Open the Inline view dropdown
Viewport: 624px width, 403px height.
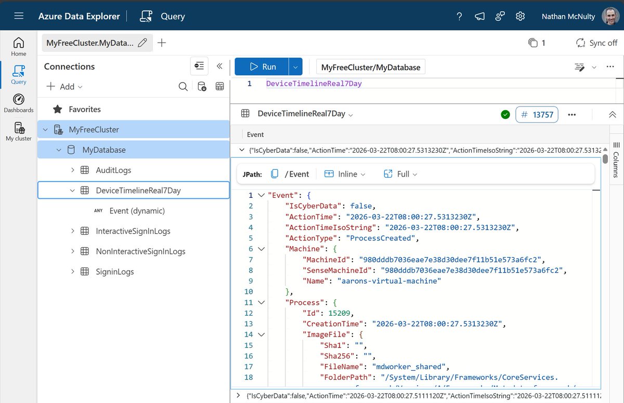pyautogui.click(x=345, y=174)
